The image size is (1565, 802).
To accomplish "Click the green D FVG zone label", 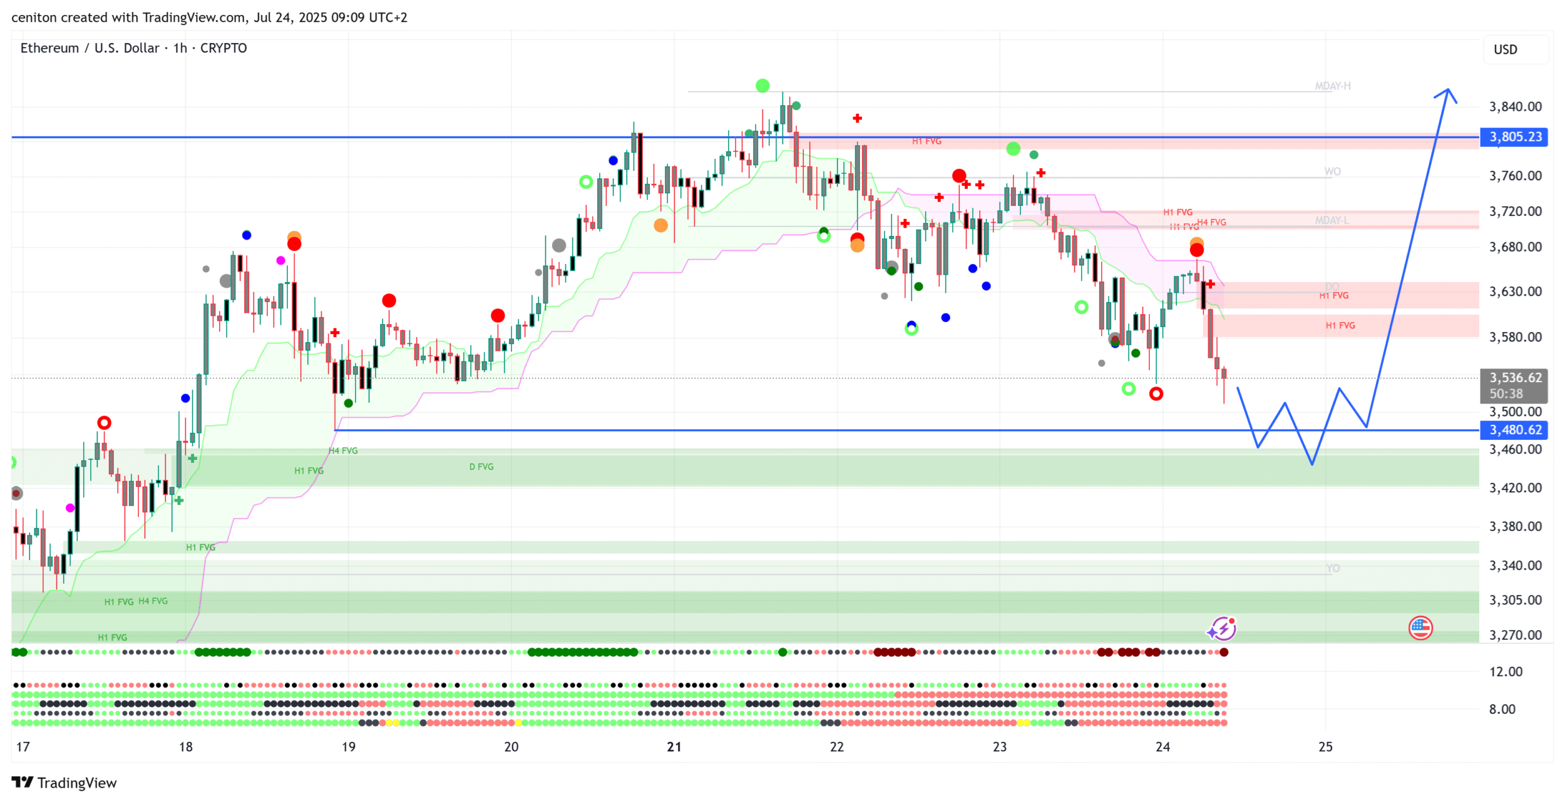I will pos(481,467).
